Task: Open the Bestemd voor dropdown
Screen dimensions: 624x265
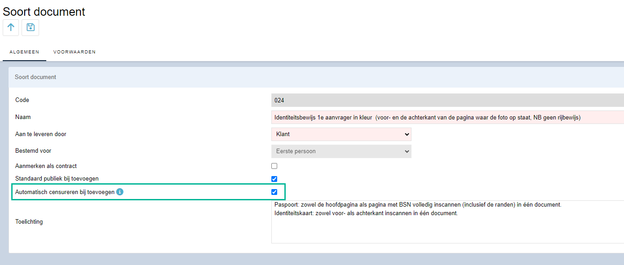Action: point(341,151)
